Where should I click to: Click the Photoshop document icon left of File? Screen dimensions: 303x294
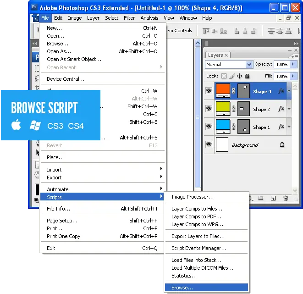tap(35, 18)
